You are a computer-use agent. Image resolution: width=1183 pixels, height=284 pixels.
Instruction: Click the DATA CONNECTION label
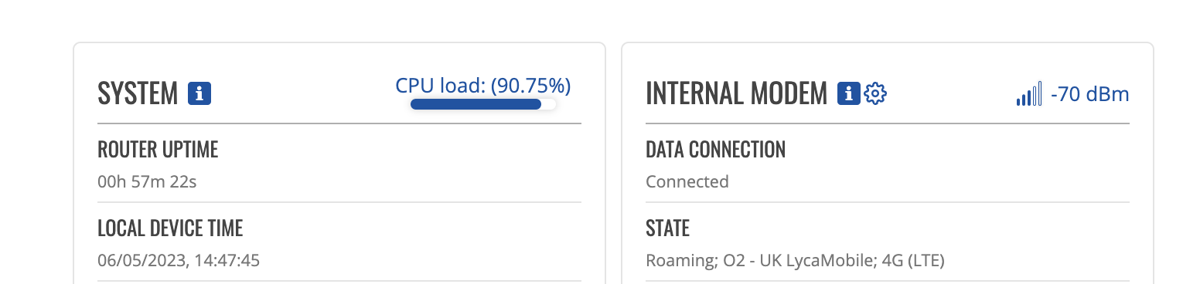pos(716,150)
